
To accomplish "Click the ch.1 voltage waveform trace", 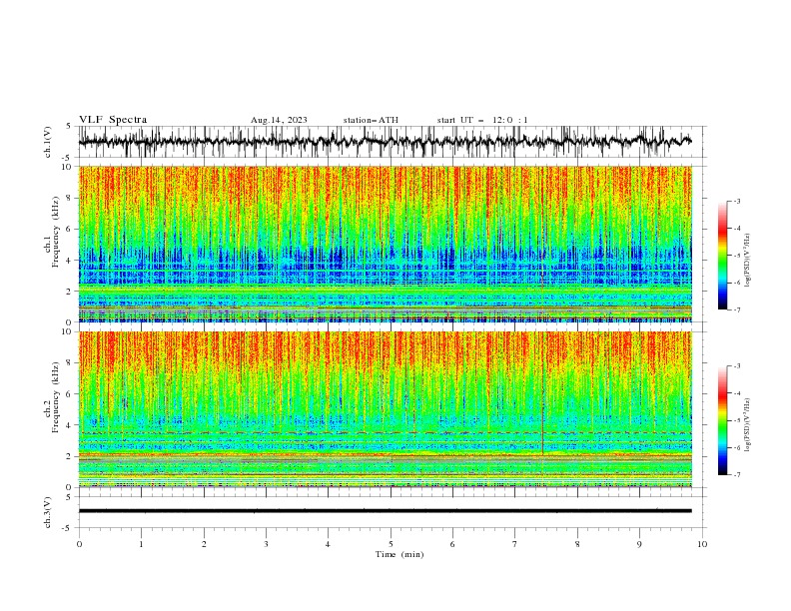I will (385, 142).
